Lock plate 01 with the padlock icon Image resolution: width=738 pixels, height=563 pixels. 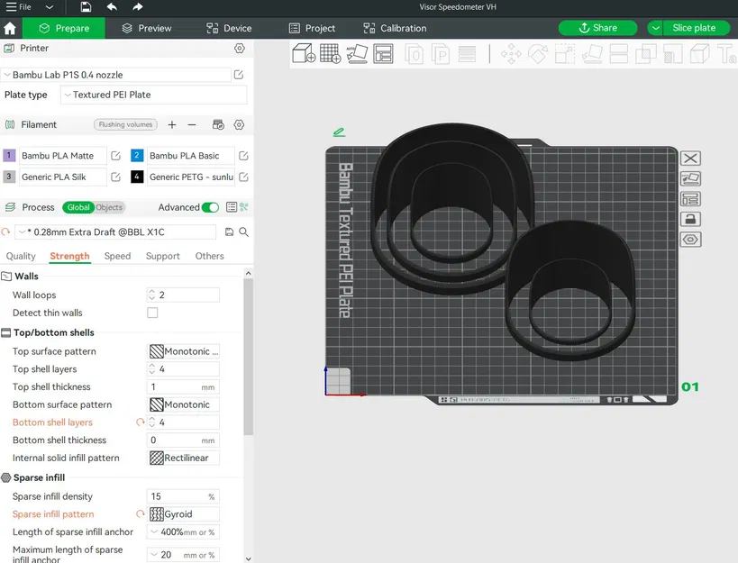point(690,219)
